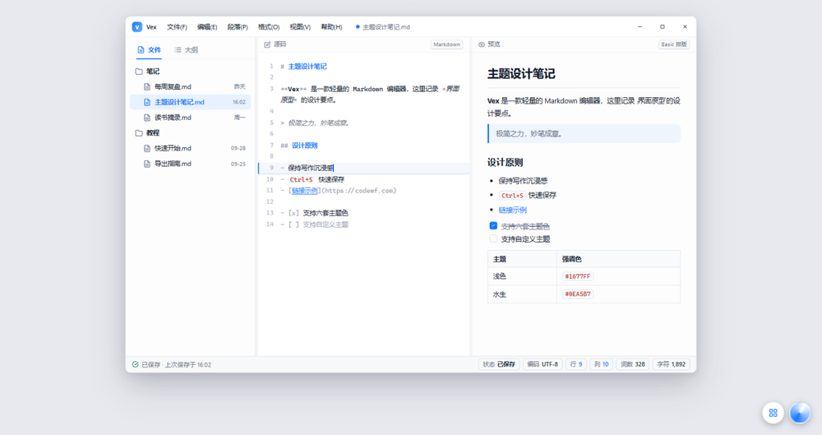Switch to the 文件 sidebar tab
This screenshot has height=435, width=822.
point(149,50)
